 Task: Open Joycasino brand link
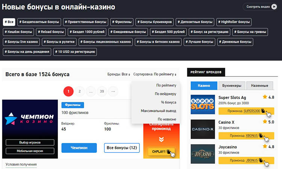click(x=227, y=147)
